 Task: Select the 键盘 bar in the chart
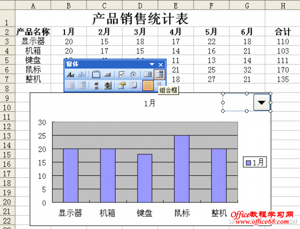tap(145, 178)
